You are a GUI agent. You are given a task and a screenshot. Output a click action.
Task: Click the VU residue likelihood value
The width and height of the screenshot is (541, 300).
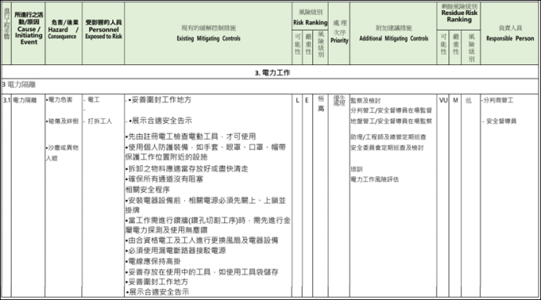(x=443, y=100)
